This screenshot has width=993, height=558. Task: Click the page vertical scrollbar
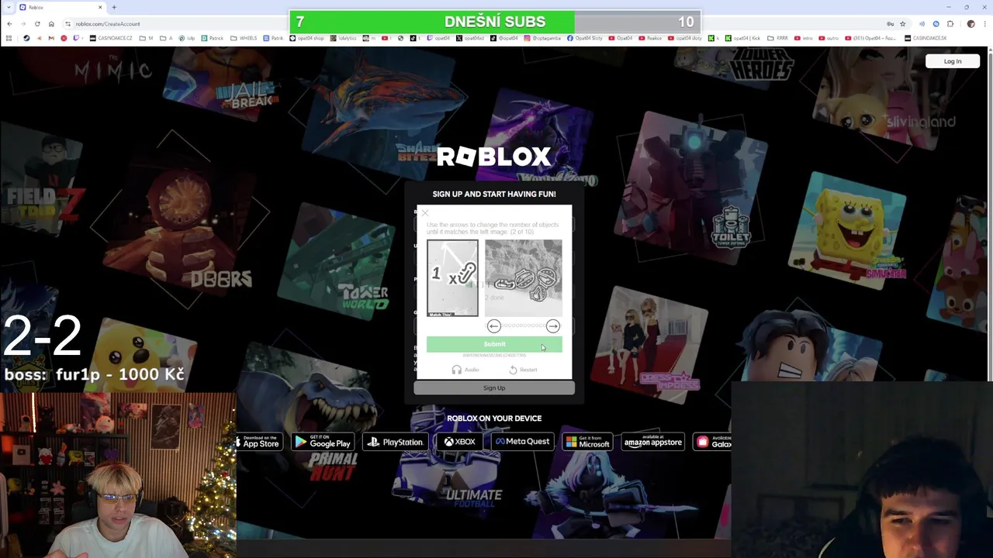tap(990, 213)
